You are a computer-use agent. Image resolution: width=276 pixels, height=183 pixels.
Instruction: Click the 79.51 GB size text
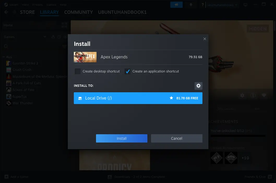pos(195,57)
